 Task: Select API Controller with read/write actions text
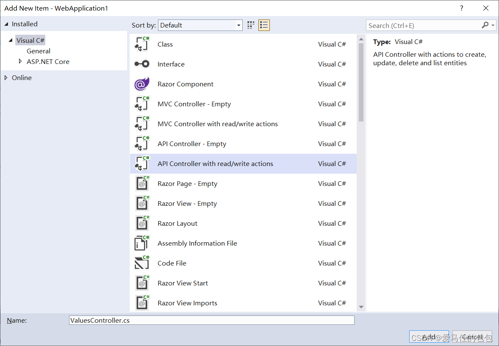pyautogui.click(x=216, y=163)
